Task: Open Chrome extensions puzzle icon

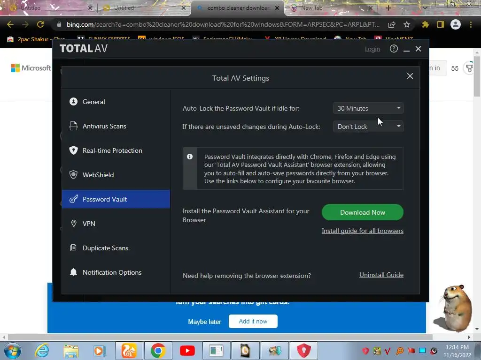Action: tap(425, 24)
